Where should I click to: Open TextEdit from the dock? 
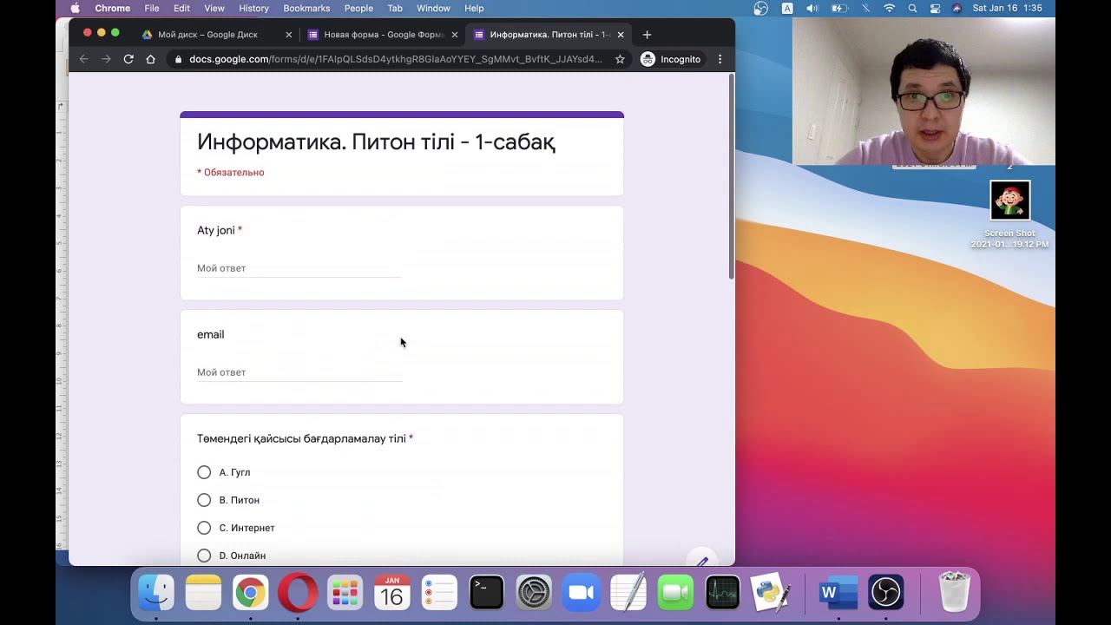[x=628, y=593]
